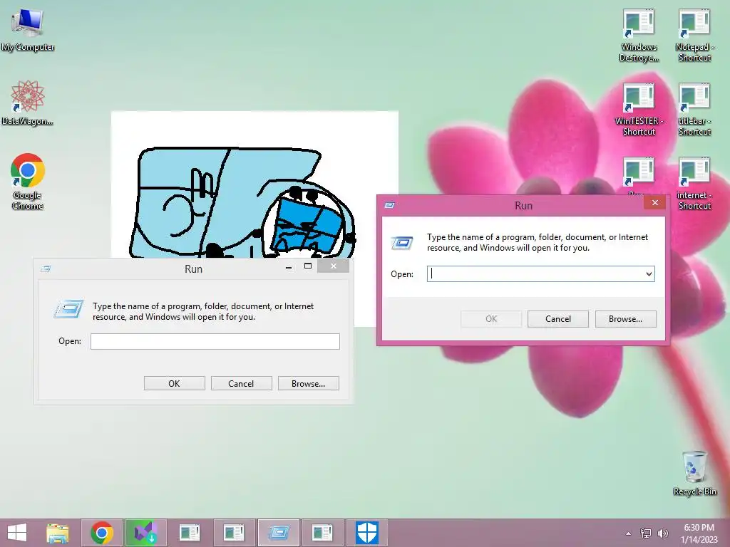Viewport: 730px width, 547px height.
Task: Open the network status tray icon
Action: click(646, 533)
